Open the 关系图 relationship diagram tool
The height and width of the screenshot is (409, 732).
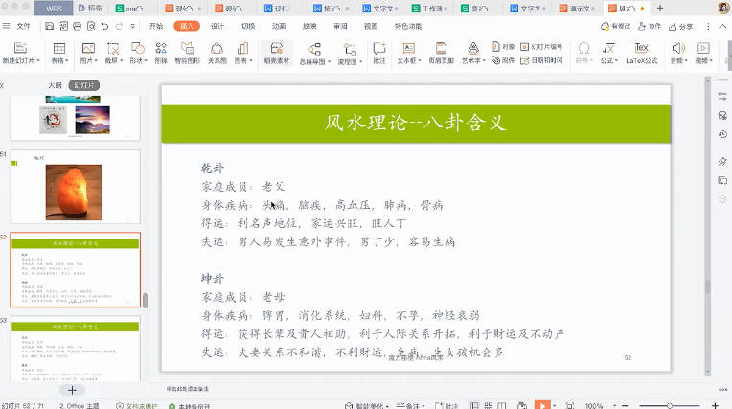[x=217, y=53]
